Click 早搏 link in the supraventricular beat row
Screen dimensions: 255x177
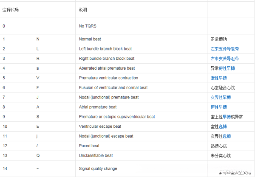point(227,117)
